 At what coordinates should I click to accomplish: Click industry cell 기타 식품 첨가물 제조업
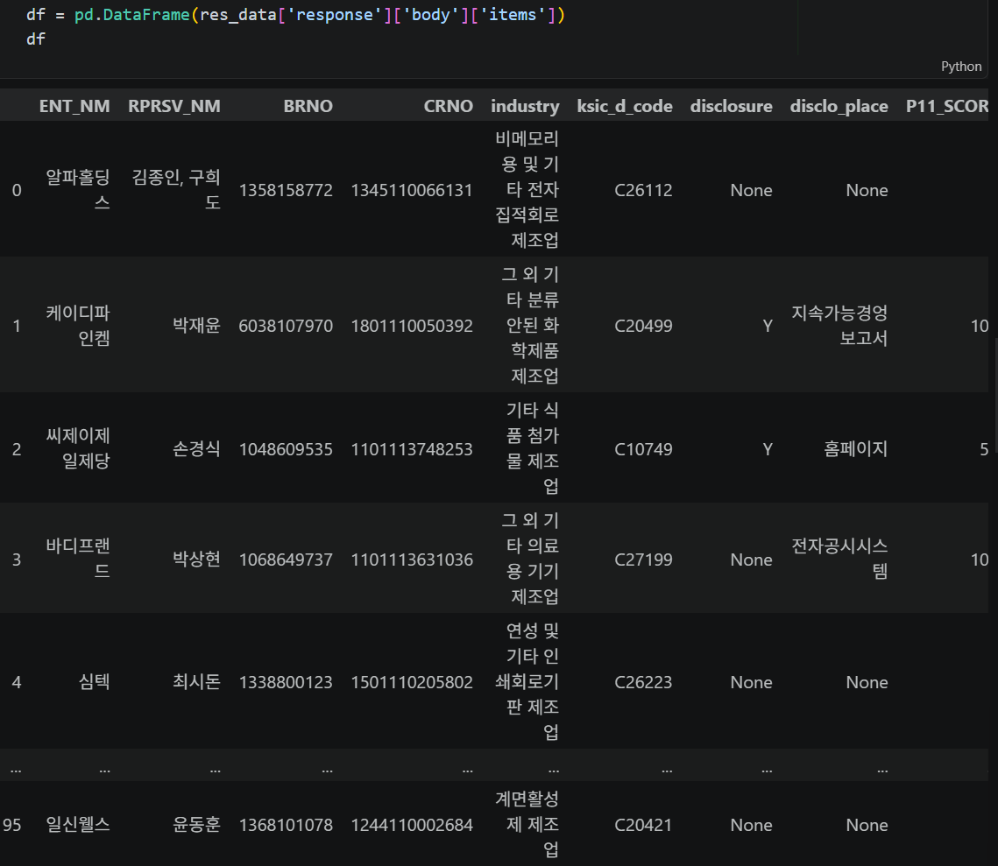[532, 448]
